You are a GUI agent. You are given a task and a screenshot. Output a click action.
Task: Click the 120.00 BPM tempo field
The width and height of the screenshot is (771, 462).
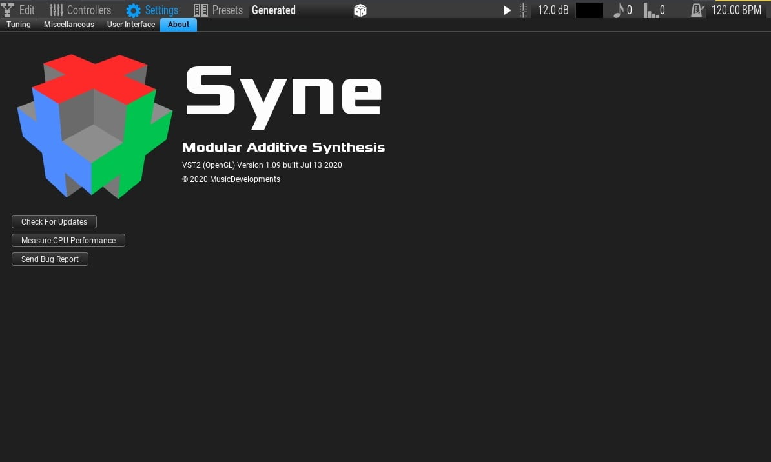point(736,10)
